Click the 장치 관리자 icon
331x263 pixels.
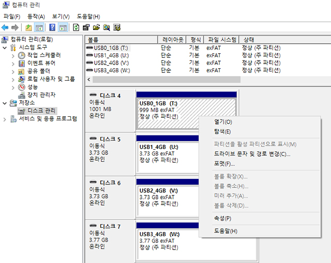(x=21, y=95)
